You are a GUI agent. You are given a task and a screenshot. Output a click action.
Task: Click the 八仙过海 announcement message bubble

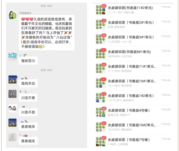pyautogui.click(x=47, y=33)
